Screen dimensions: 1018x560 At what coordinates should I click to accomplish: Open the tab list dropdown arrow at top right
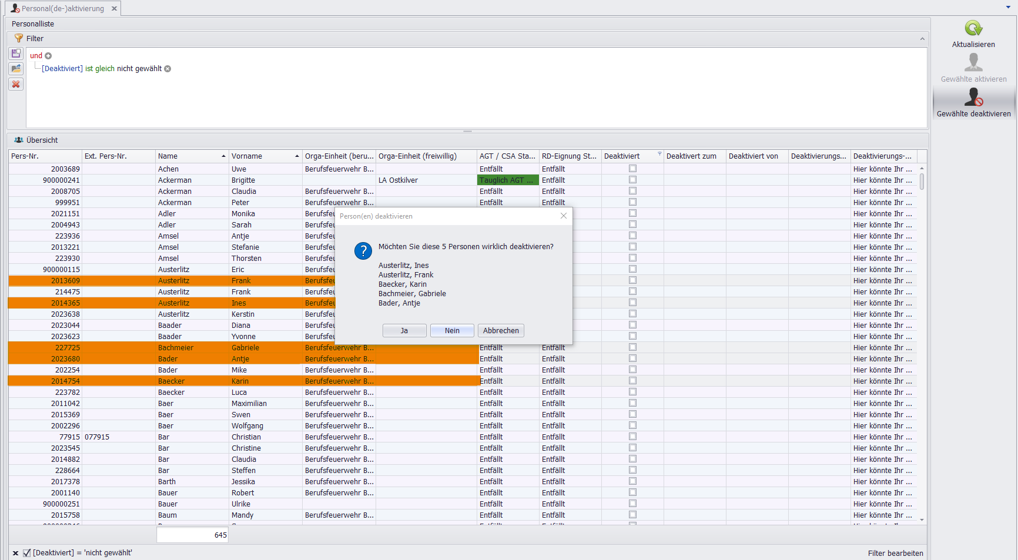point(1008,7)
